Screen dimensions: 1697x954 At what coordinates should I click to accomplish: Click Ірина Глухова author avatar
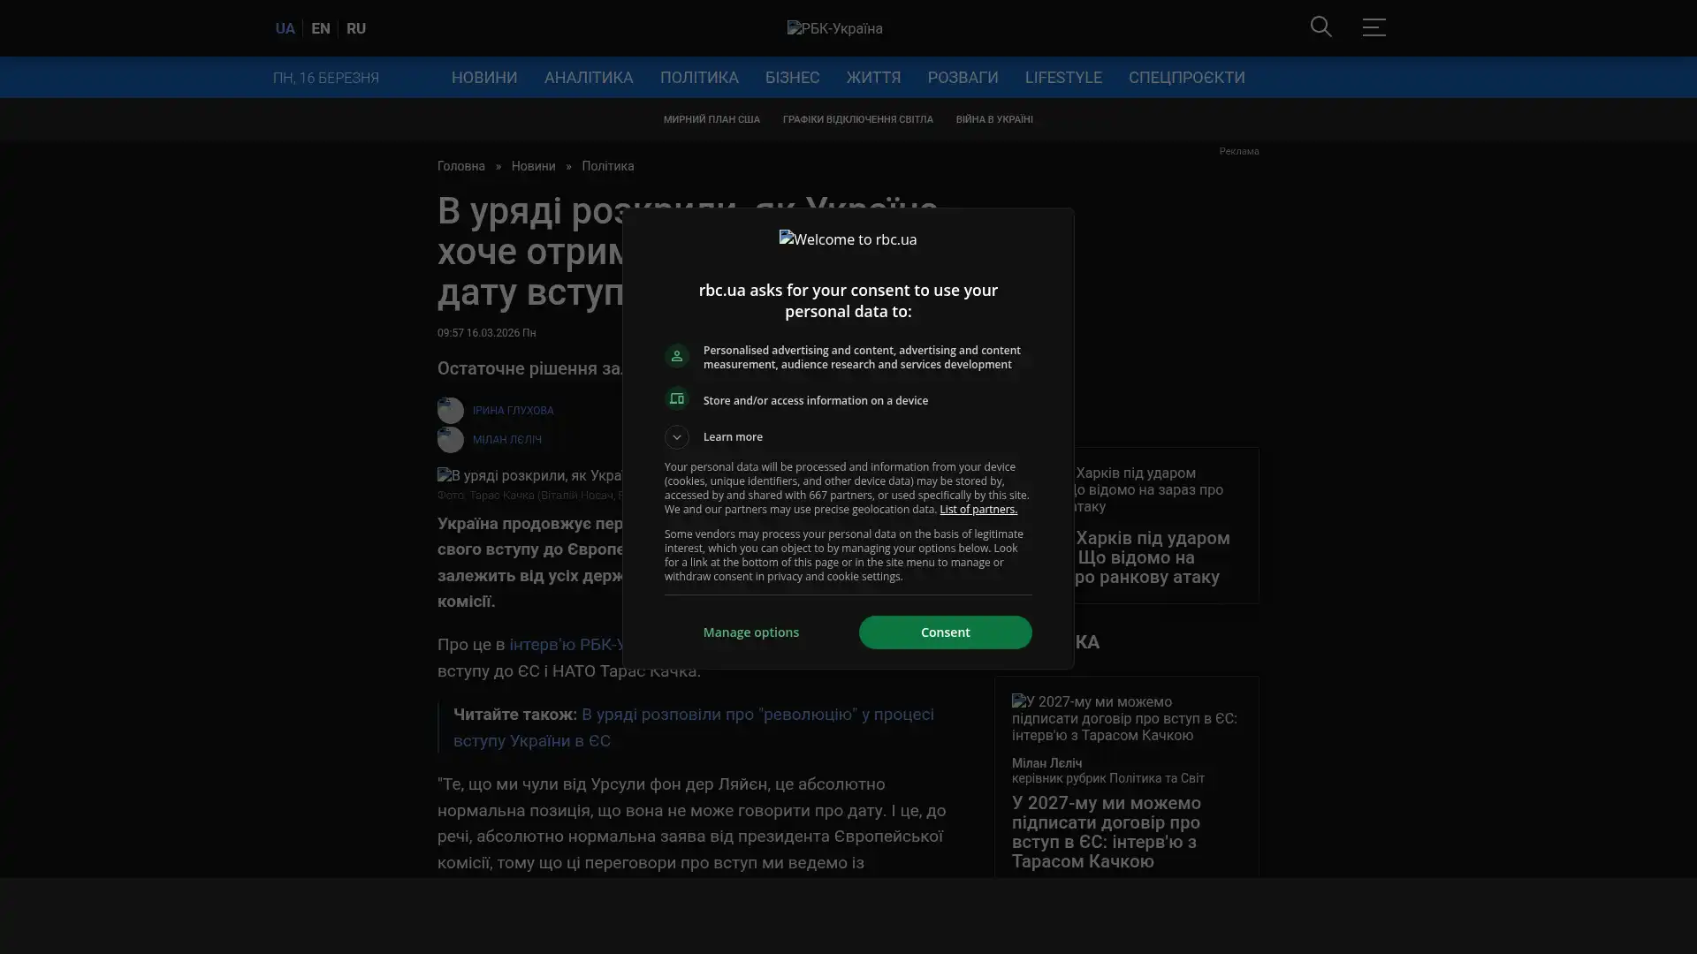pos(450,410)
